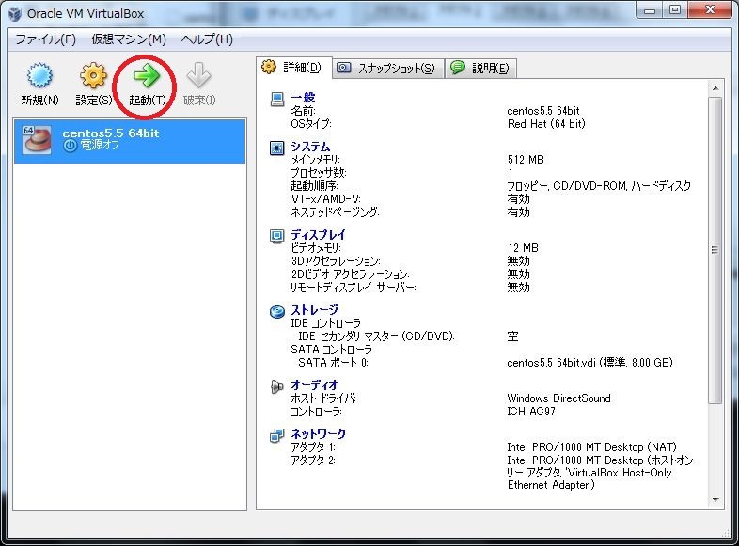Screen dimensions: 739x546
Task: Click the システム chip icon
Action: [277, 148]
